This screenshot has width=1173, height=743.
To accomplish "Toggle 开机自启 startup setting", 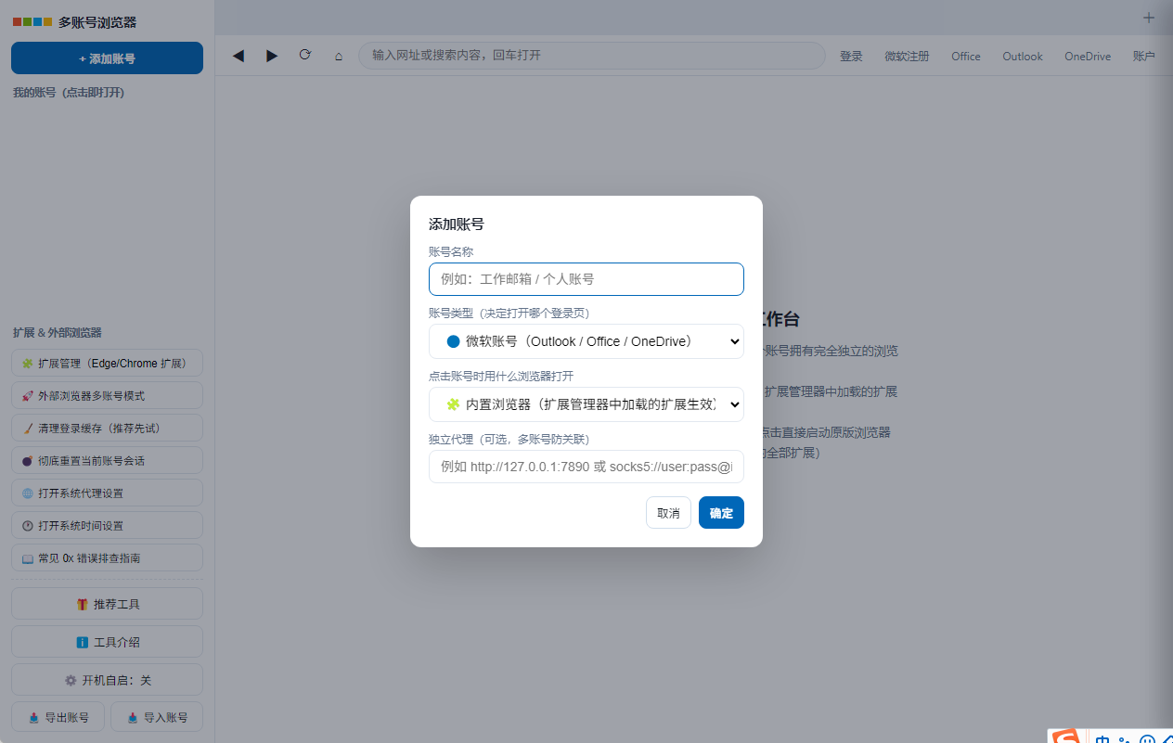I will 107,680.
